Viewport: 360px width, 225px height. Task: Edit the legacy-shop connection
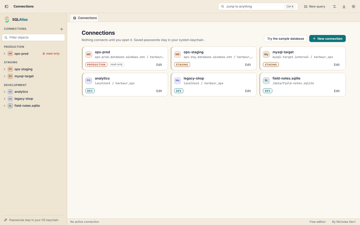248,91
